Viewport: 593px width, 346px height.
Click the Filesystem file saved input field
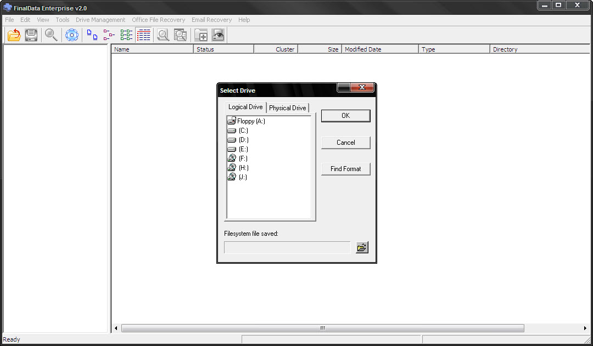click(287, 247)
